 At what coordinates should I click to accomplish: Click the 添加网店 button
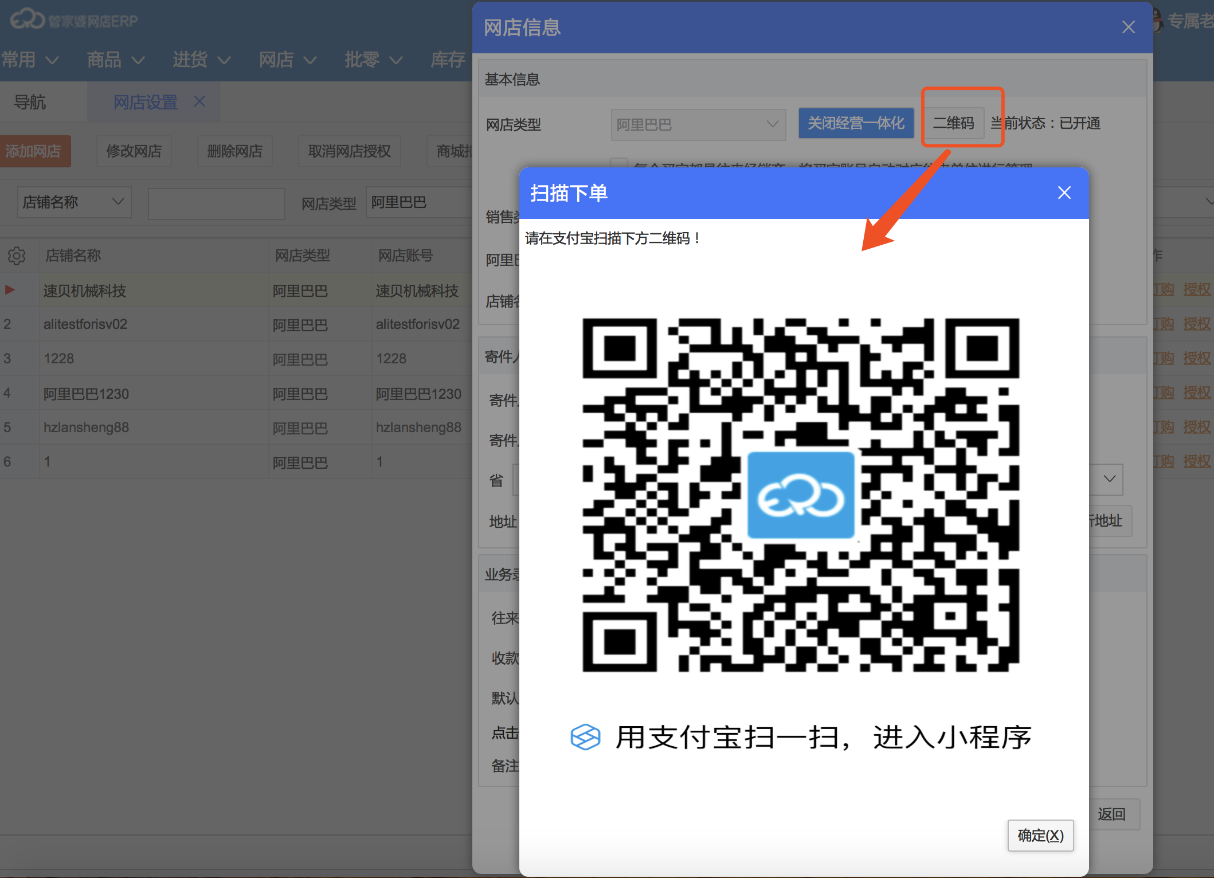point(34,151)
